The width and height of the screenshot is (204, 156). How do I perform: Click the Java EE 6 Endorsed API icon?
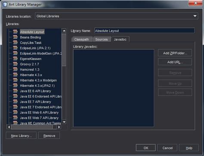[15, 96]
